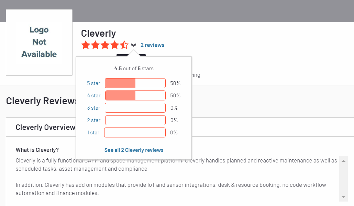Click the Cleverly Reviews page heading
Viewport: 354px width, 206px height.
coord(41,101)
